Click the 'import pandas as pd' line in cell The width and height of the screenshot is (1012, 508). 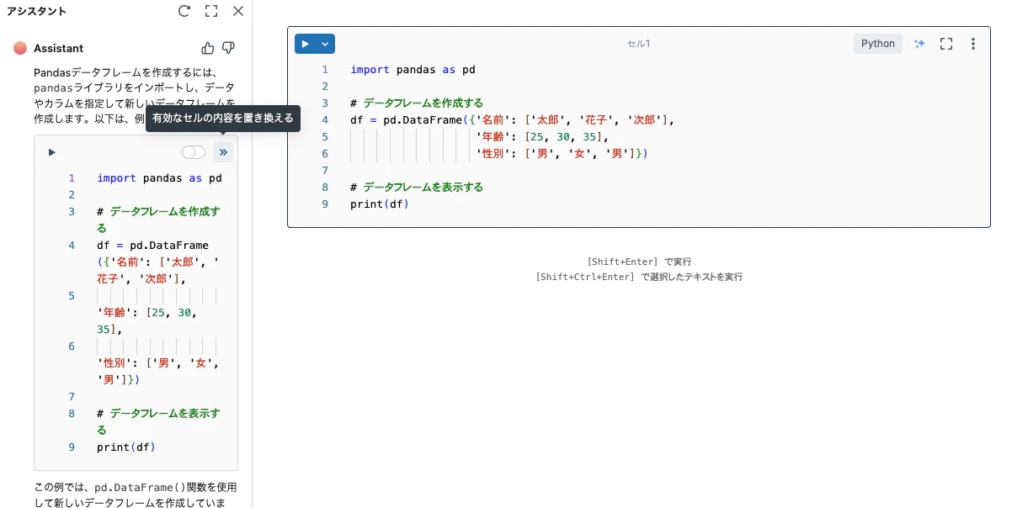pyautogui.click(x=413, y=70)
